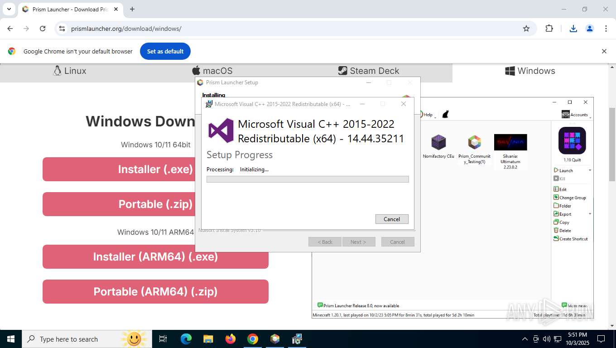This screenshot has width=616, height=348.
Task: Select the Windows download tab
Action: (530, 71)
